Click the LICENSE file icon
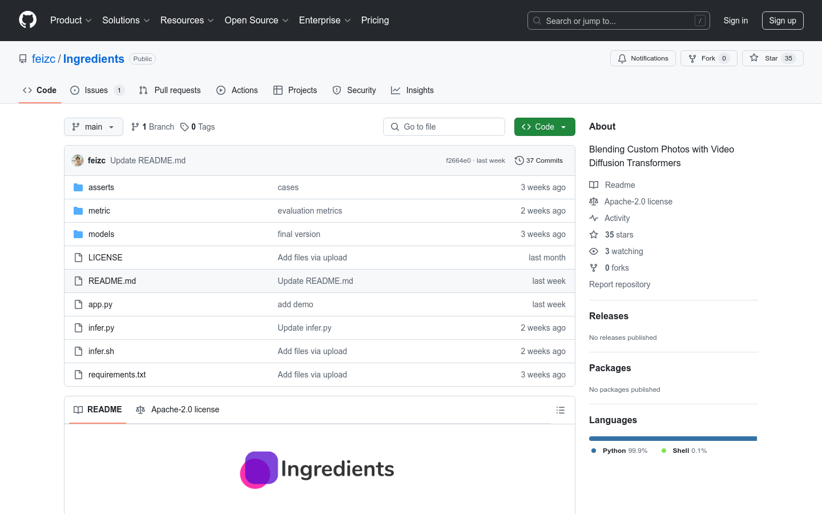The image size is (822, 514). click(x=78, y=258)
